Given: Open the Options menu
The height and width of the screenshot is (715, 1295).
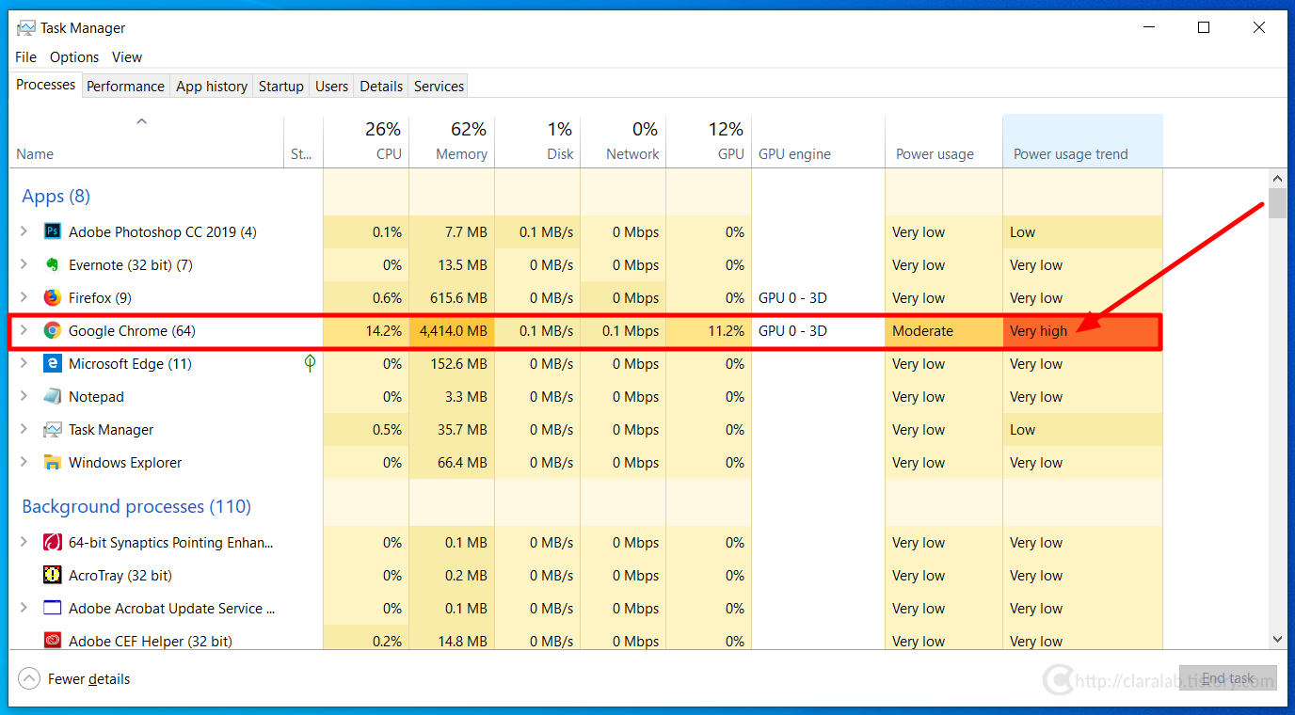Looking at the screenshot, I should (74, 57).
